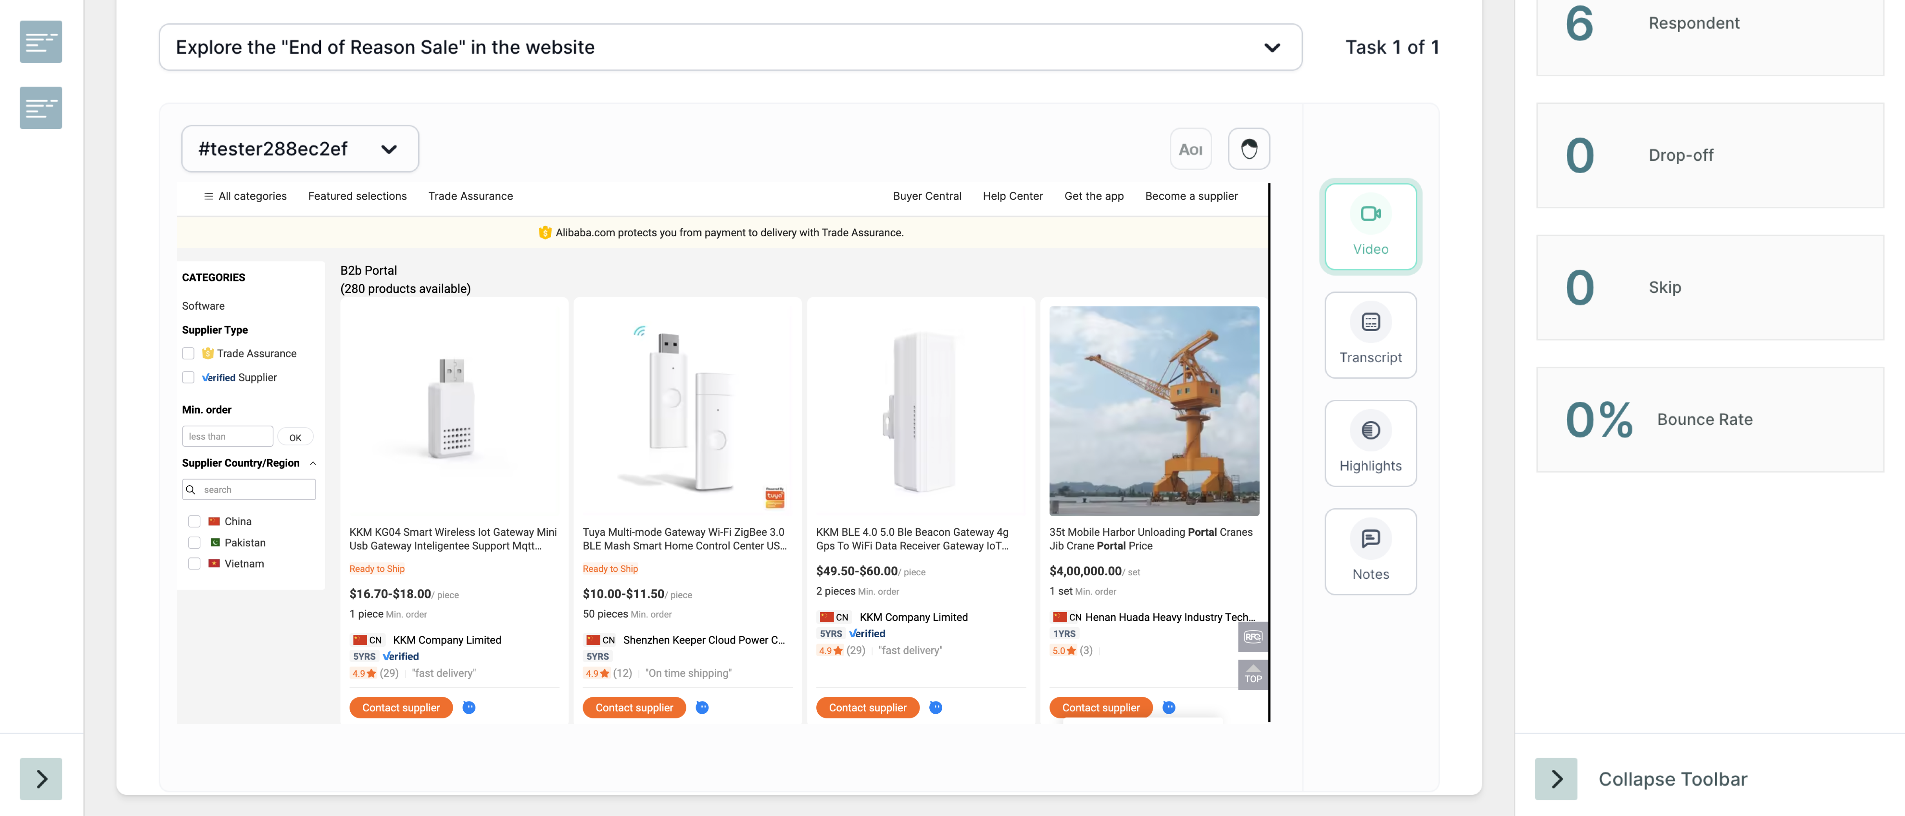Switch to the Notes tab

[x=1370, y=552]
